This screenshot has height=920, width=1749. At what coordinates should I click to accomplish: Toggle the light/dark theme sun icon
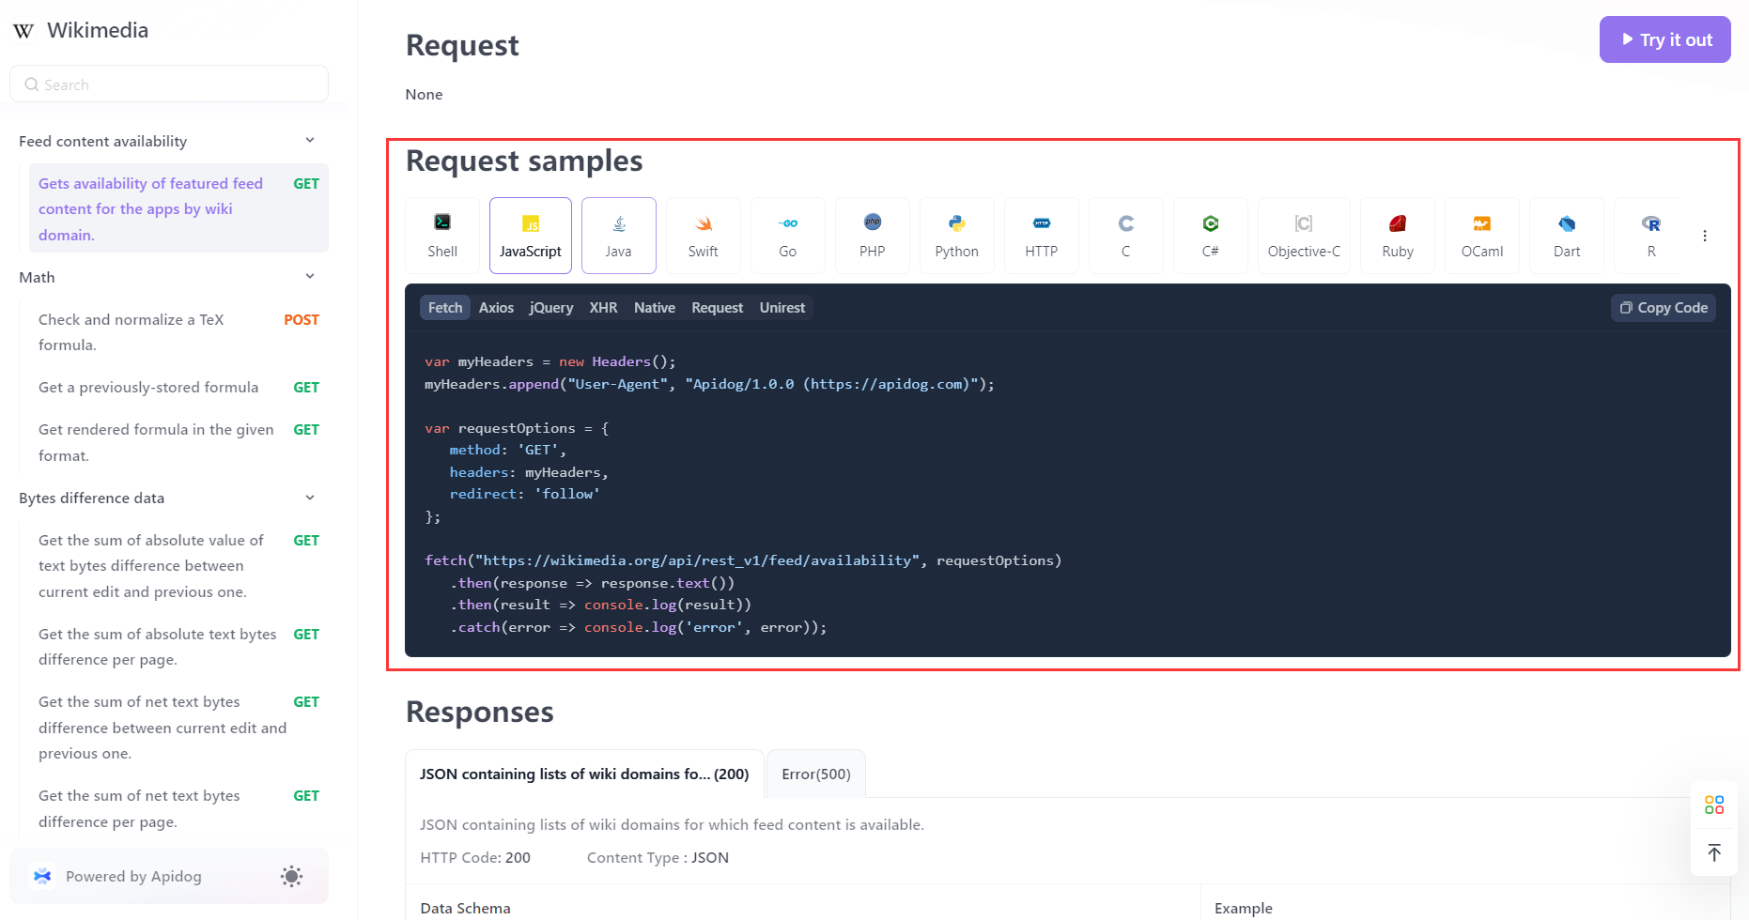coord(291,876)
